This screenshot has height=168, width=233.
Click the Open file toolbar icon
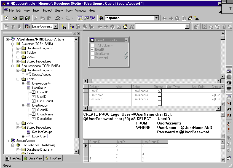[15, 18]
